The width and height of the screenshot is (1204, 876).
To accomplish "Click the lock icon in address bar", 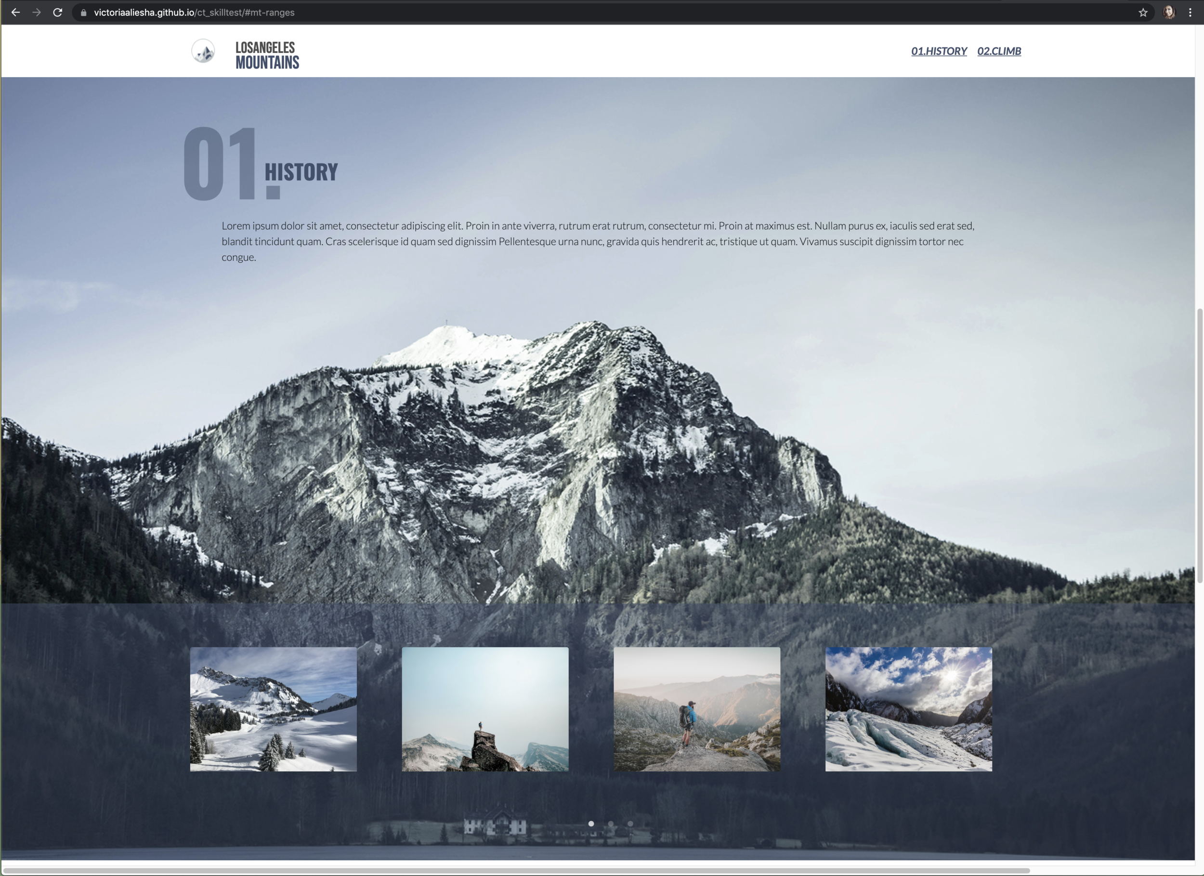I will (83, 13).
